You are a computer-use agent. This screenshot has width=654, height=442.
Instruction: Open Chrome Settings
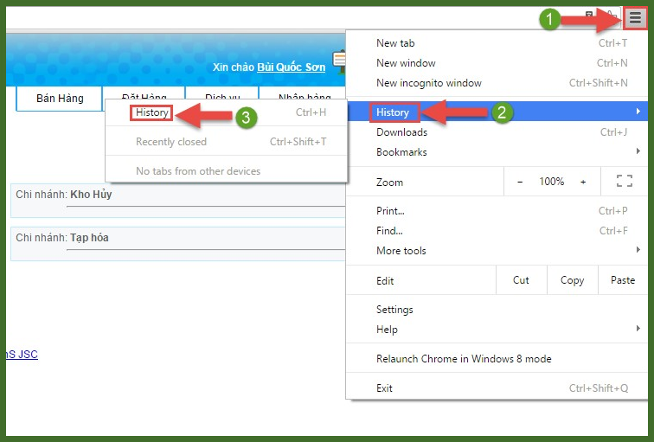pos(394,310)
